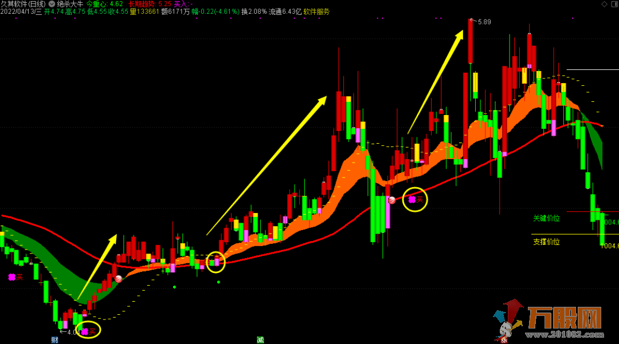Select the circled 买 signal on red trend line
The width and height of the screenshot is (619, 344).
click(x=416, y=200)
